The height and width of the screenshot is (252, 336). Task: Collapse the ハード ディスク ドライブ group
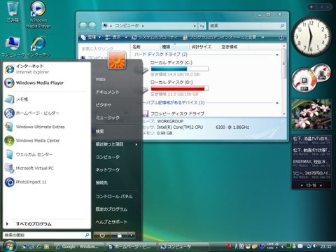pyautogui.click(x=277, y=55)
